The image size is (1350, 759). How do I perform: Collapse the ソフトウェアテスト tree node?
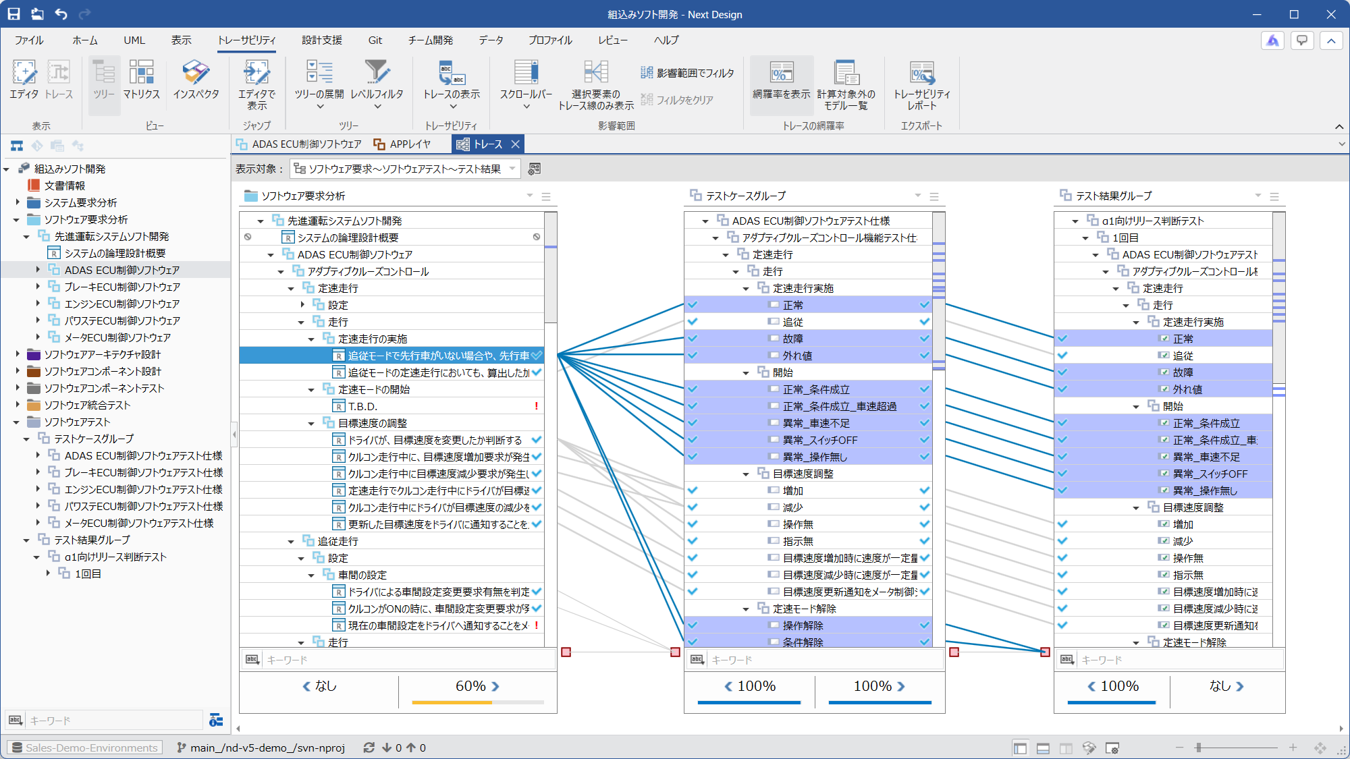pos(17,422)
